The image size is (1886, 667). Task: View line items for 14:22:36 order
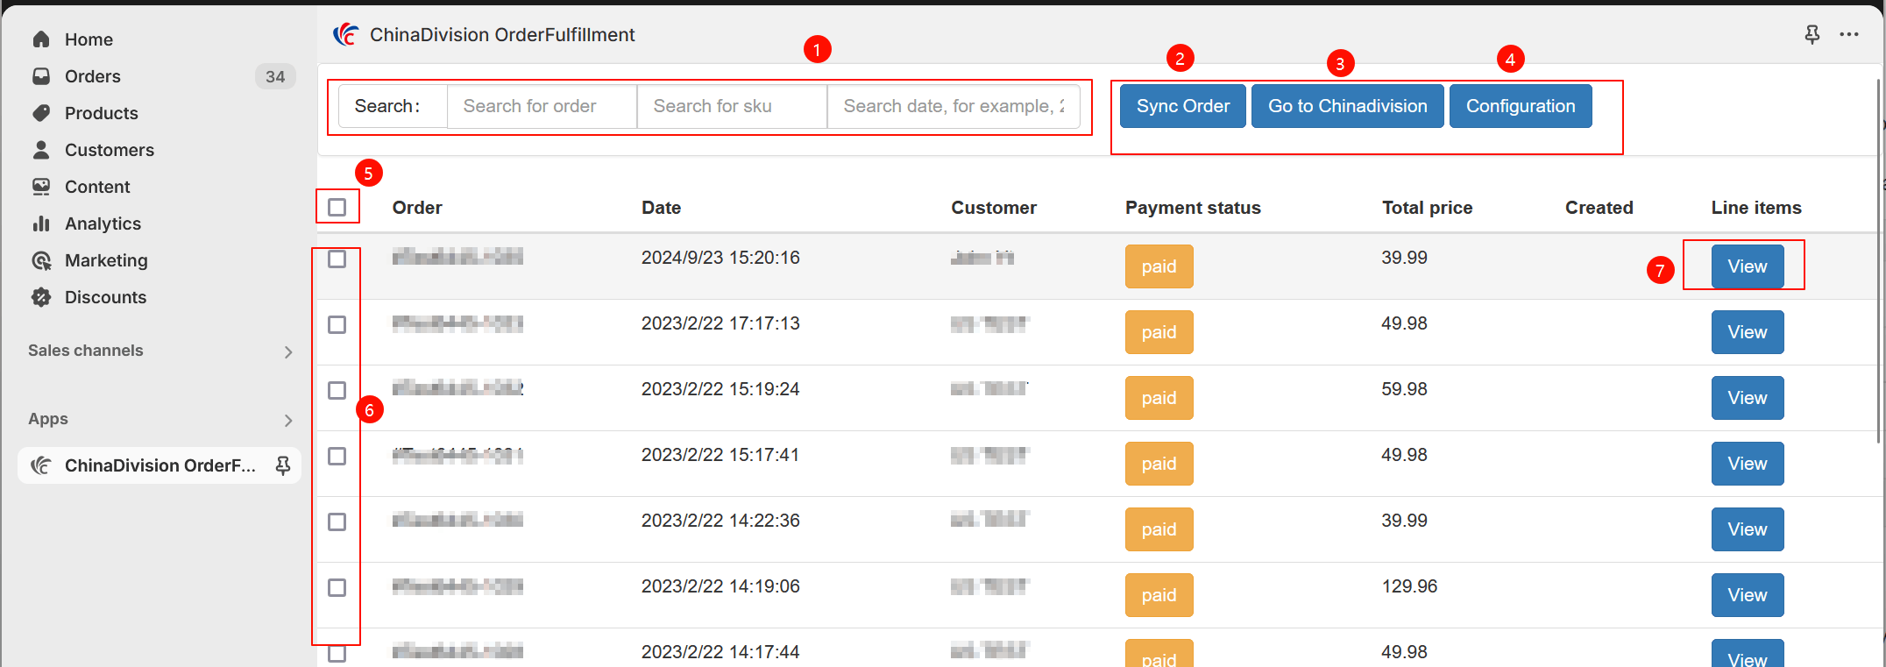pos(1748,529)
